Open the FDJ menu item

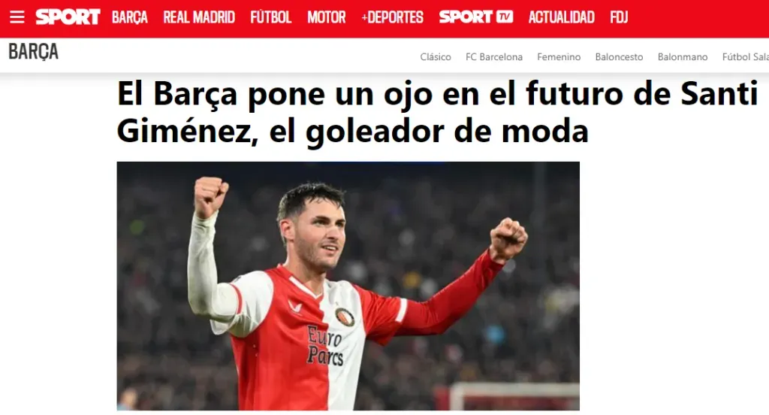point(619,17)
